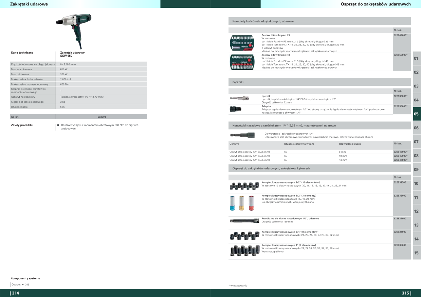Viewport: 421px width, 297px height.
Task: Click catalog number 628834000
Action: tap(400, 232)
